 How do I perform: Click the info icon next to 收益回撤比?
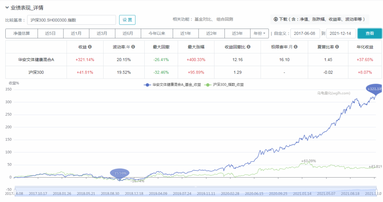[x=248, y=47]
